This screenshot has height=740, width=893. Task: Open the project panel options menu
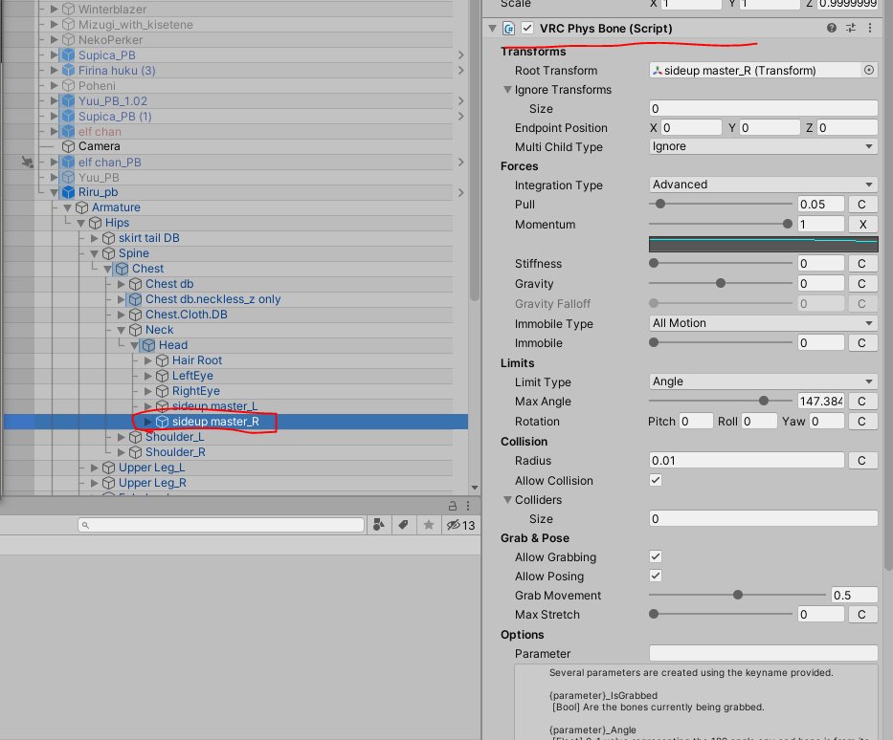[x=468, y=506]
